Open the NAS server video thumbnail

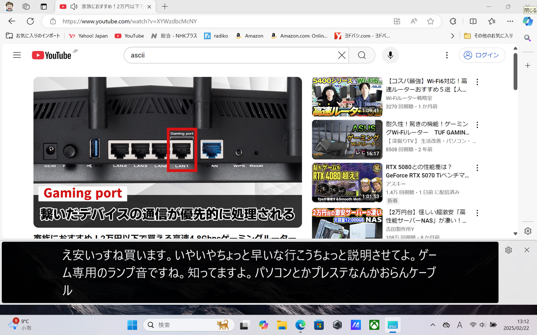coord(347,223)
